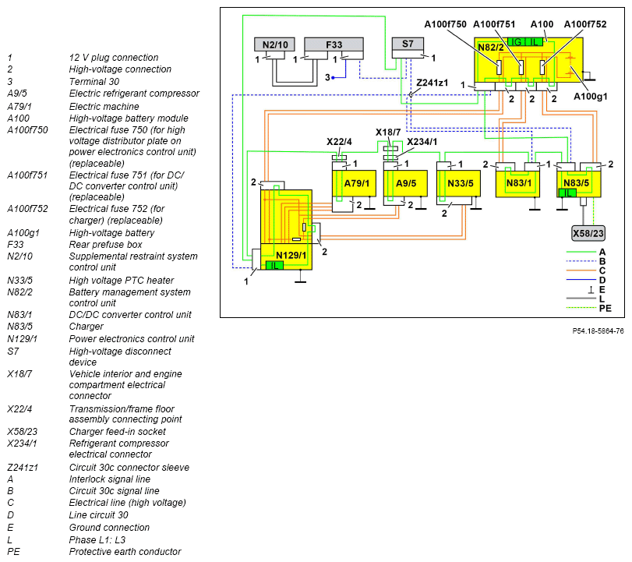This screenshot has width=632, height=562.
Task: Click the IL green box in N129/1
Action: pyautogui.click(x=274, y=265)
